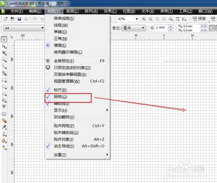This screenshot has width=217, height=183.
Task: Enable 贴齐网格(P) snap to grid
Action: click(x=77, y=126)
